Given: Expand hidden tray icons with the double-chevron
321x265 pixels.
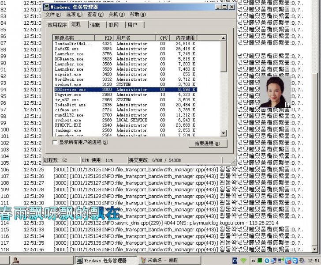Looking at the screenshot, I should [x=253, y=261].
